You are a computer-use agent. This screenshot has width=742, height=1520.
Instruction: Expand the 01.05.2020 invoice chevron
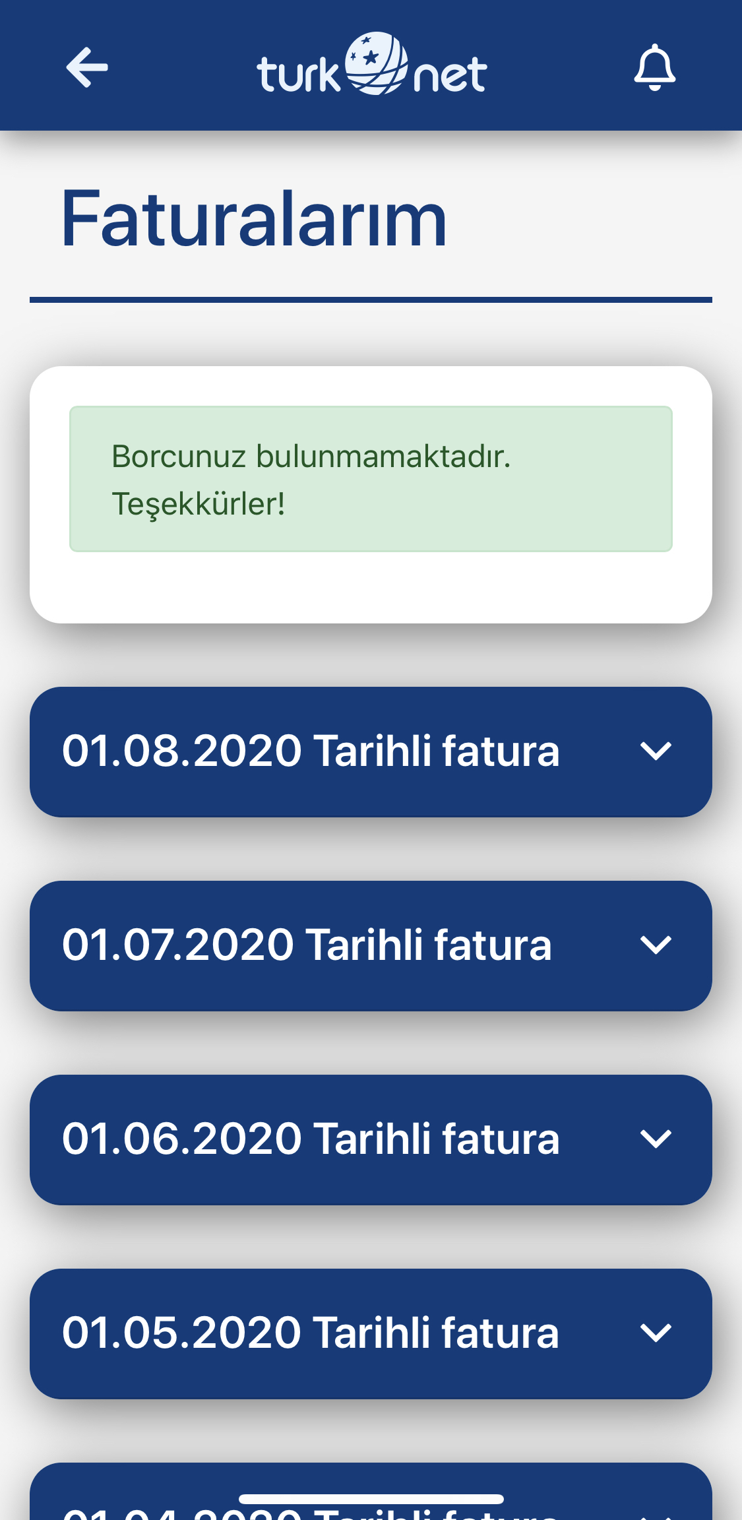click(656, 1333)
